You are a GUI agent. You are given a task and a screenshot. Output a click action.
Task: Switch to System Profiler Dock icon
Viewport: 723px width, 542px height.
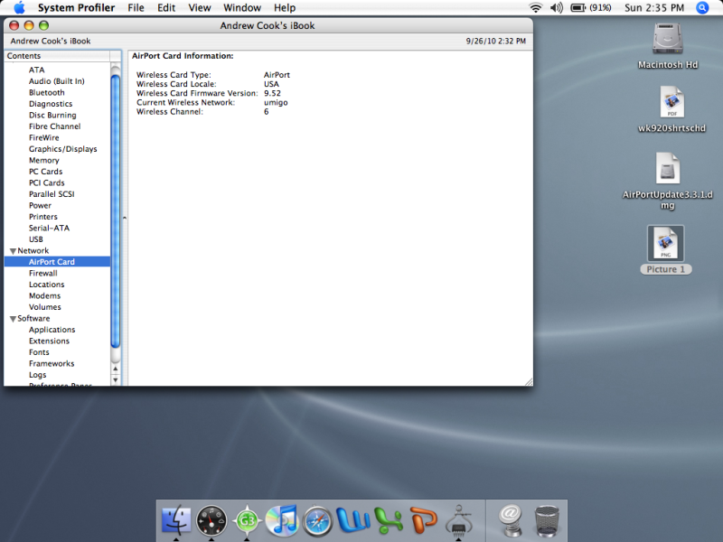pyautogui.click(x=458, y=521)
